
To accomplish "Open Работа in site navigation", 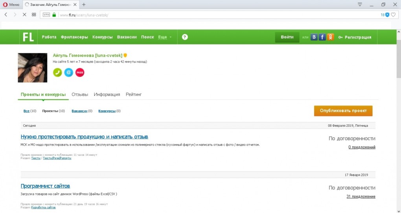I will [x=49, y=37].
